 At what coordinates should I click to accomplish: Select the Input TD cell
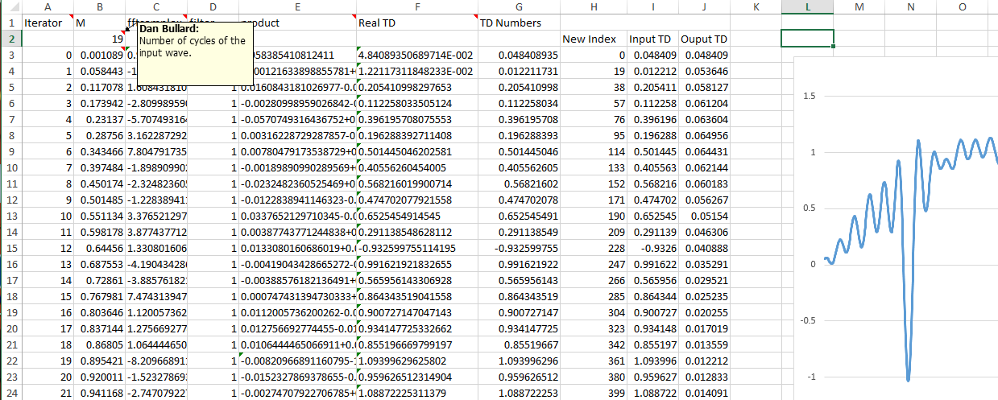[x=652, y=39]
